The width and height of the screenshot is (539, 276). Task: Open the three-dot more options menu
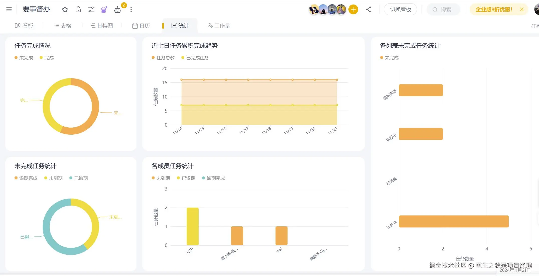(131, 10)
